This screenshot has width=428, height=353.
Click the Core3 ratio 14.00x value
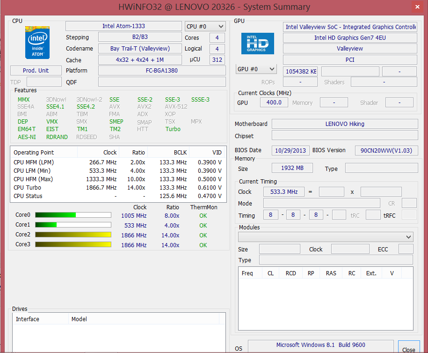[170, 245]
